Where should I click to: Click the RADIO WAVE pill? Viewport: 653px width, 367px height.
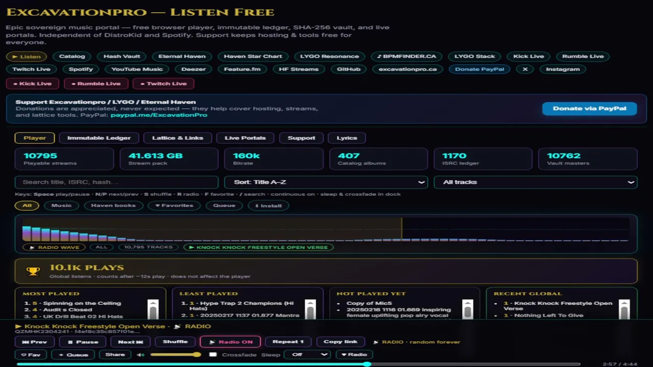coord(54,247)
